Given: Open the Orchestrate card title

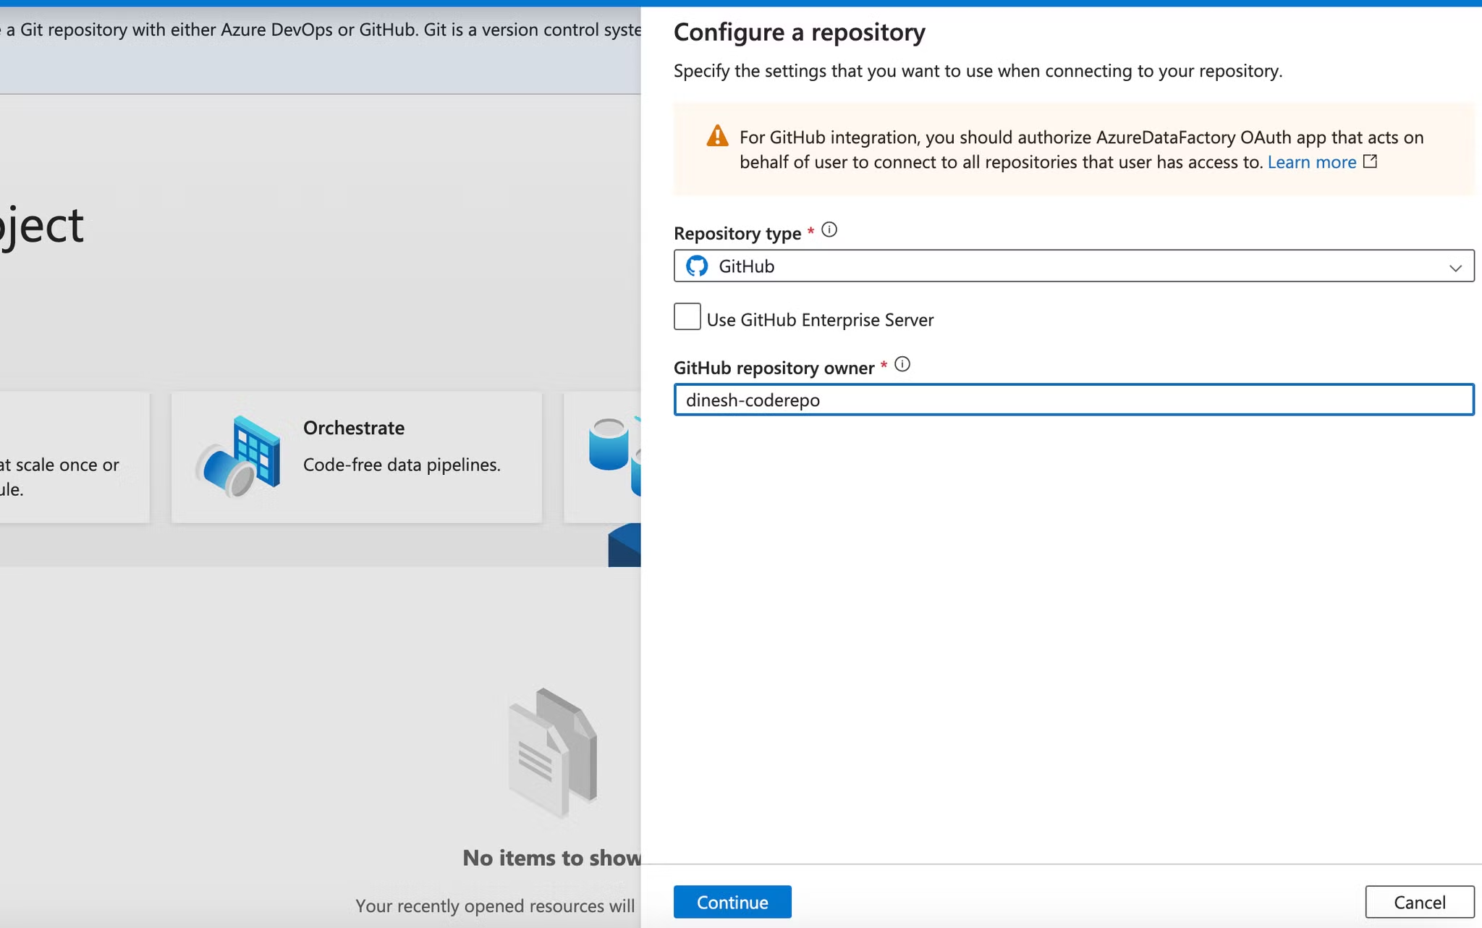Looking at the screenshot, I should click(x=354, y=428).
